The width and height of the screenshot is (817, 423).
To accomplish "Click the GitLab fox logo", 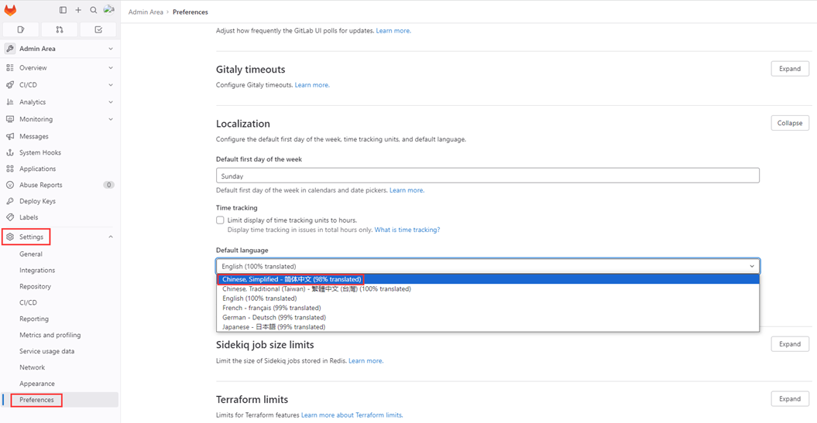I will point(10,10).
